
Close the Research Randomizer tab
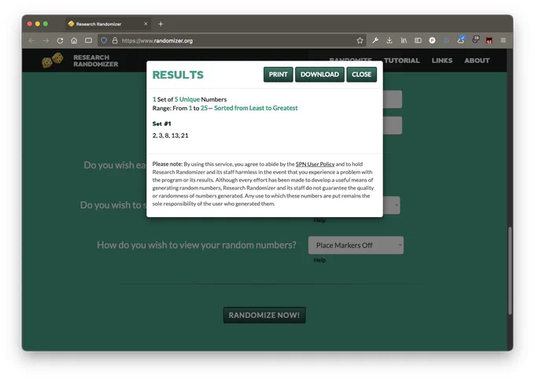(146, 24)
